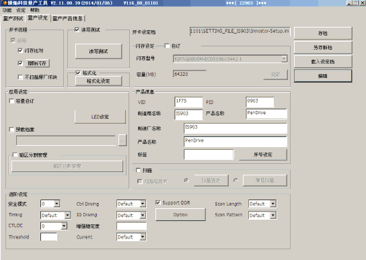Click the short PenDrive field below PID
The image size is (366, 260).
266,114
